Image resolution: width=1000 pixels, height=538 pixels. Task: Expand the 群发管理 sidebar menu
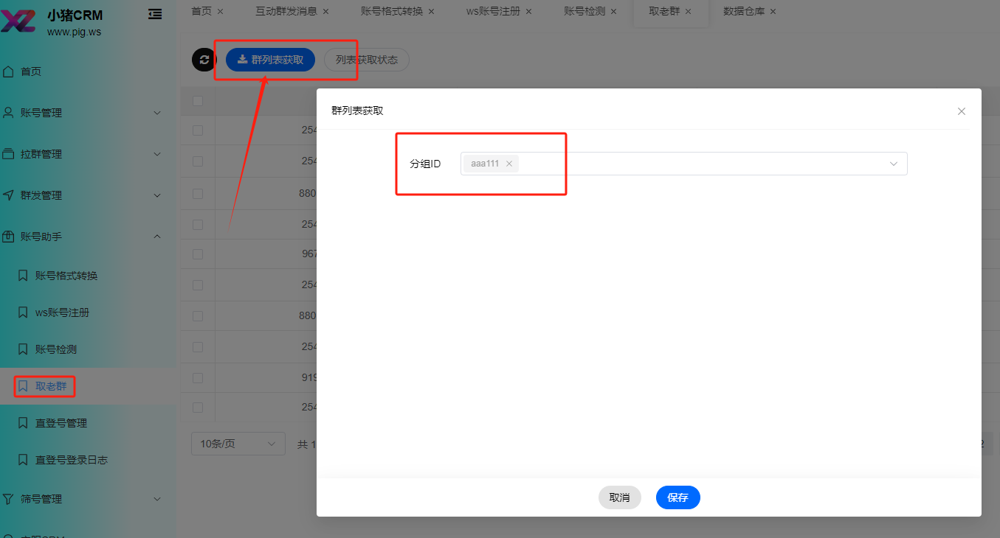(x=157, y=195)
